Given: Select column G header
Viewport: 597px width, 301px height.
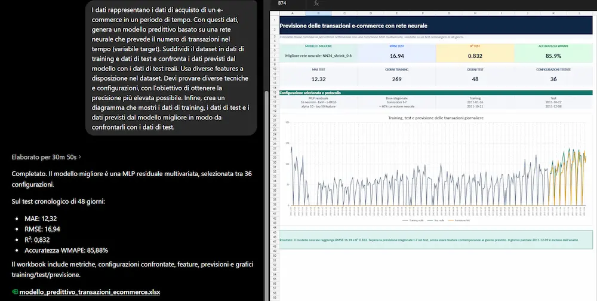Looking at the screenshot, I should pos(449,13).
